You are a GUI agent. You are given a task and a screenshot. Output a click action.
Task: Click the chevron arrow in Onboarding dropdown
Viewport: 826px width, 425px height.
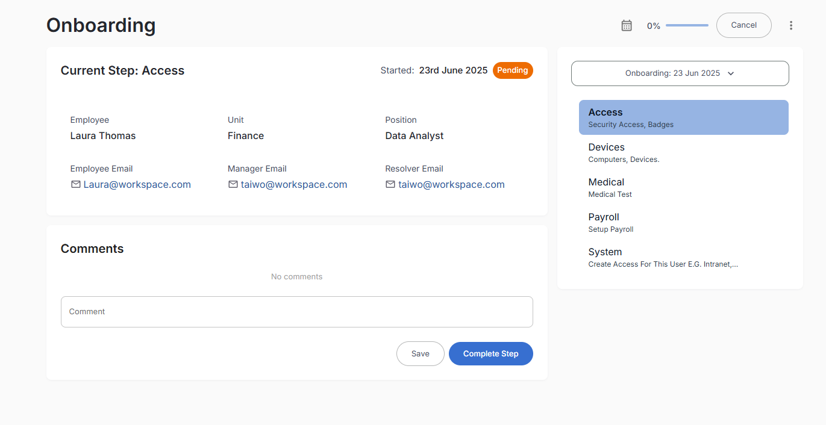point(731,73)
